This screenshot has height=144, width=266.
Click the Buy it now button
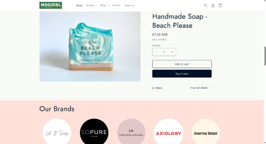(182, 74)
